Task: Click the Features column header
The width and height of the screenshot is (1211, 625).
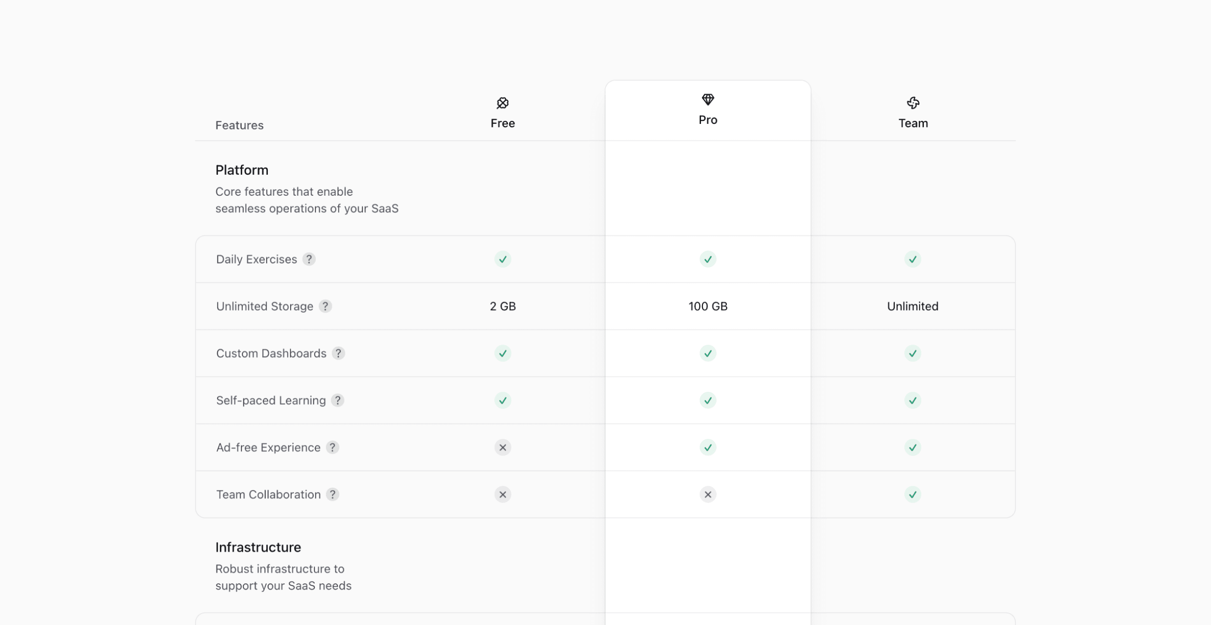Action: tap(239, 125)
